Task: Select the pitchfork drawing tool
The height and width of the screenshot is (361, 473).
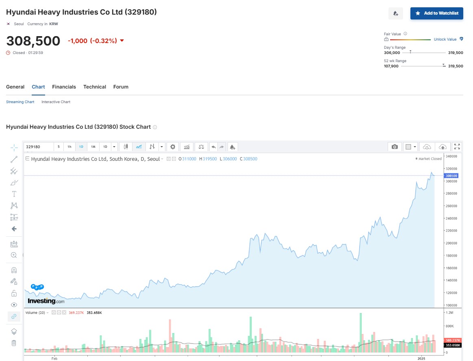Action: [x=14, y=171]
